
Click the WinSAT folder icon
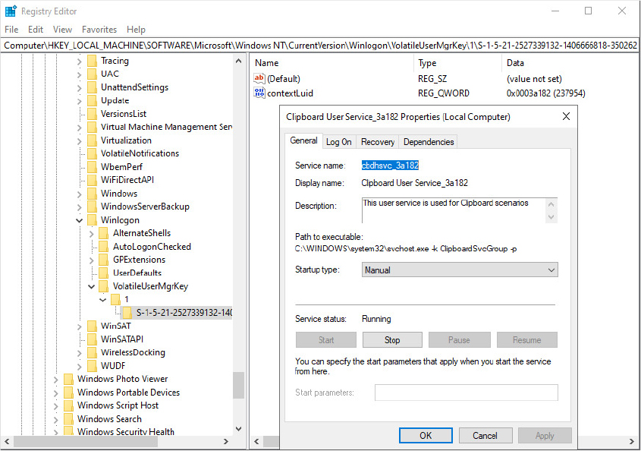(93, 326)
